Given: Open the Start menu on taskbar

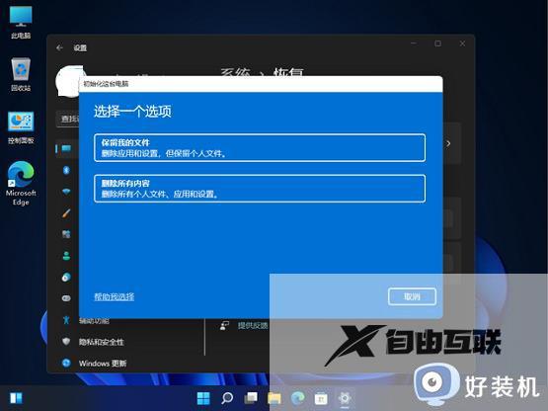Looking at the screenshot, I should pos(203,398).
